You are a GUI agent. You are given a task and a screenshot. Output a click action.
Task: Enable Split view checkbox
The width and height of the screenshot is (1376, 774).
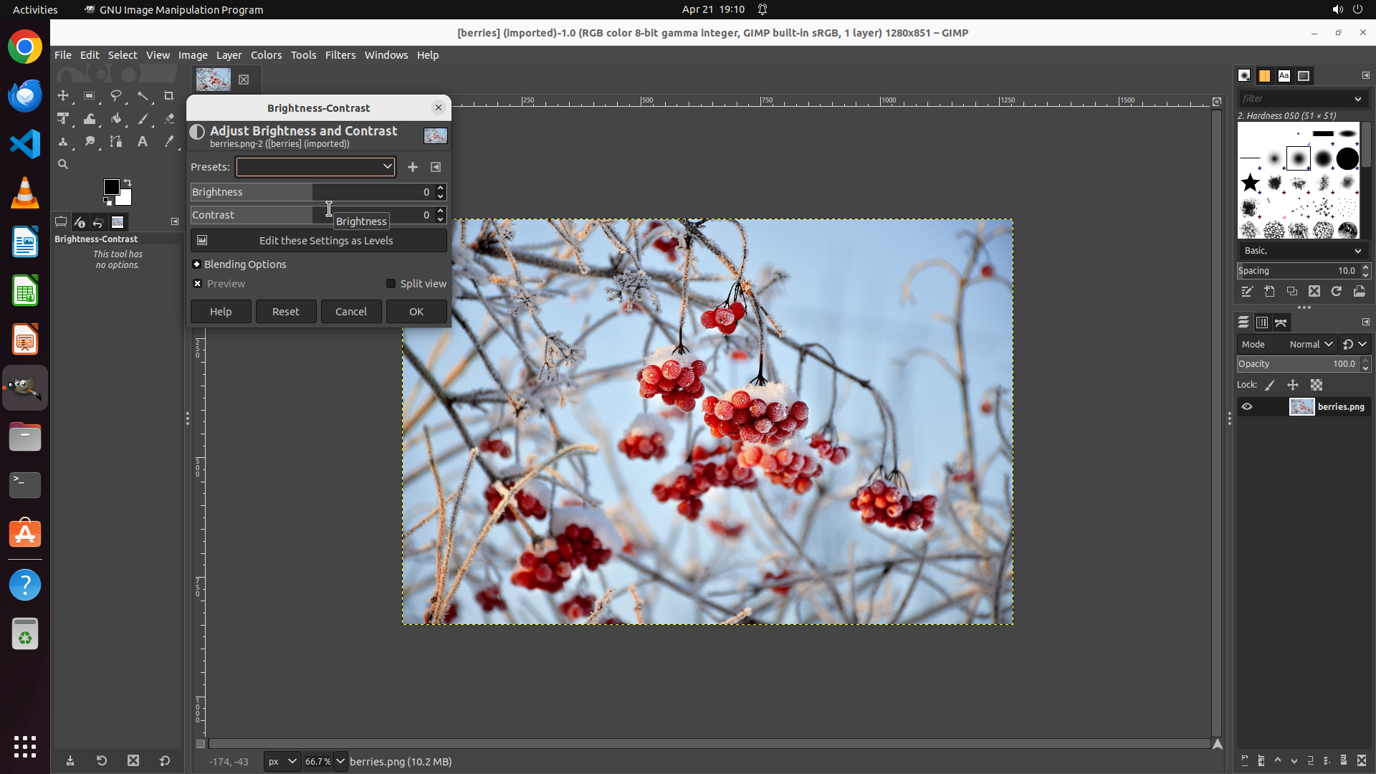point(391,284)
